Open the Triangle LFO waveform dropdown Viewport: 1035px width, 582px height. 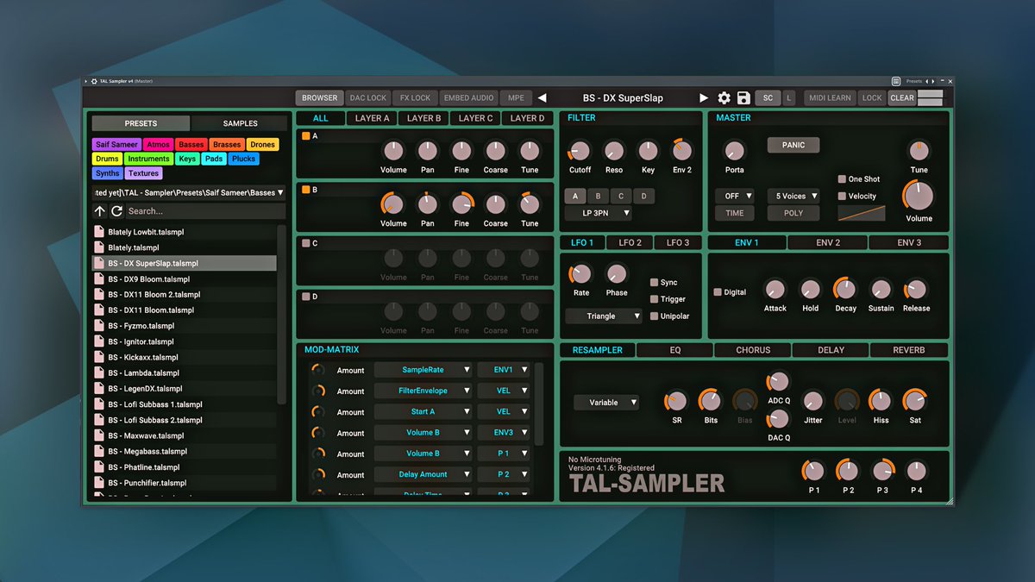605,316
